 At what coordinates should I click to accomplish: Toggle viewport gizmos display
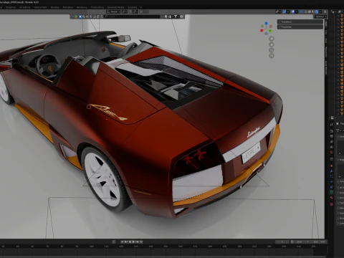[x=284, y=11]
